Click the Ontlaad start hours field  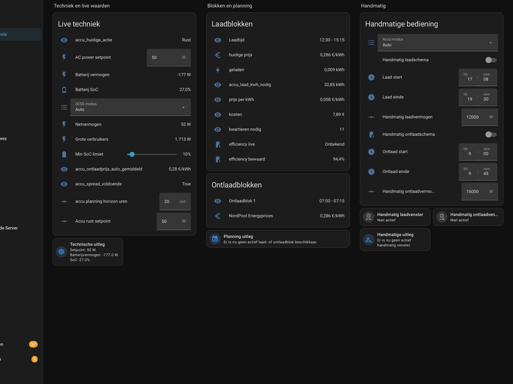point(468,152)
